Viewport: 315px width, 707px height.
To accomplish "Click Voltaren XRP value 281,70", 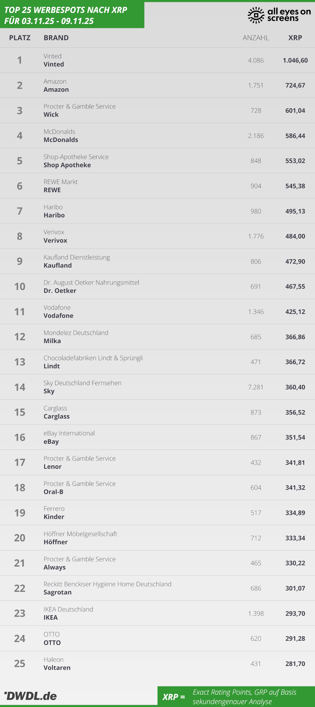I will pyautogui.click(x=295, y=664).
